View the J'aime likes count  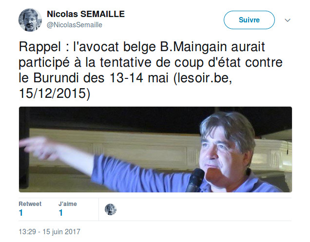68,208
